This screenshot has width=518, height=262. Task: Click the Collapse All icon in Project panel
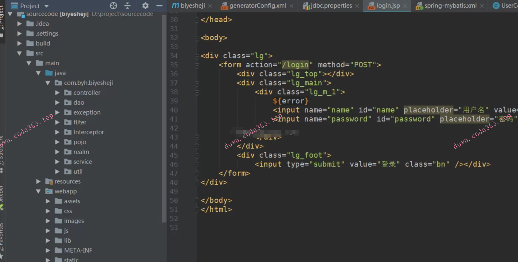coord(128,6)
